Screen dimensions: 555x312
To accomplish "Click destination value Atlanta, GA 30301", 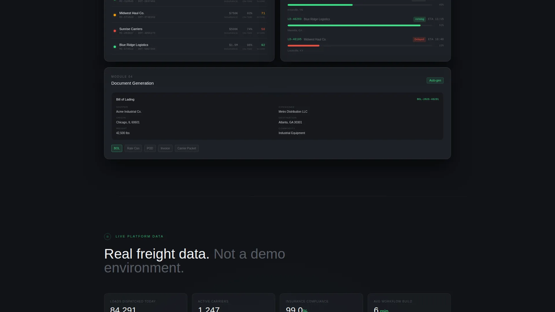I will tap(290, 122).
